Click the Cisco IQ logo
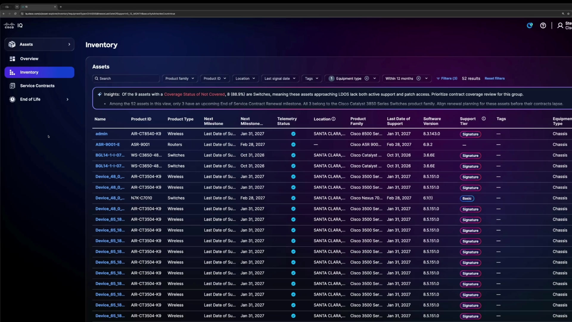572x322 pixels. (x=13, y=26)
